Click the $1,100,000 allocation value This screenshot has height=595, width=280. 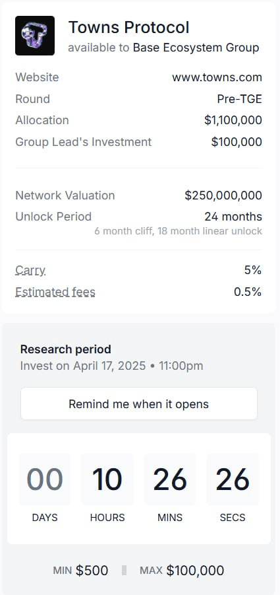click(233, 120)
